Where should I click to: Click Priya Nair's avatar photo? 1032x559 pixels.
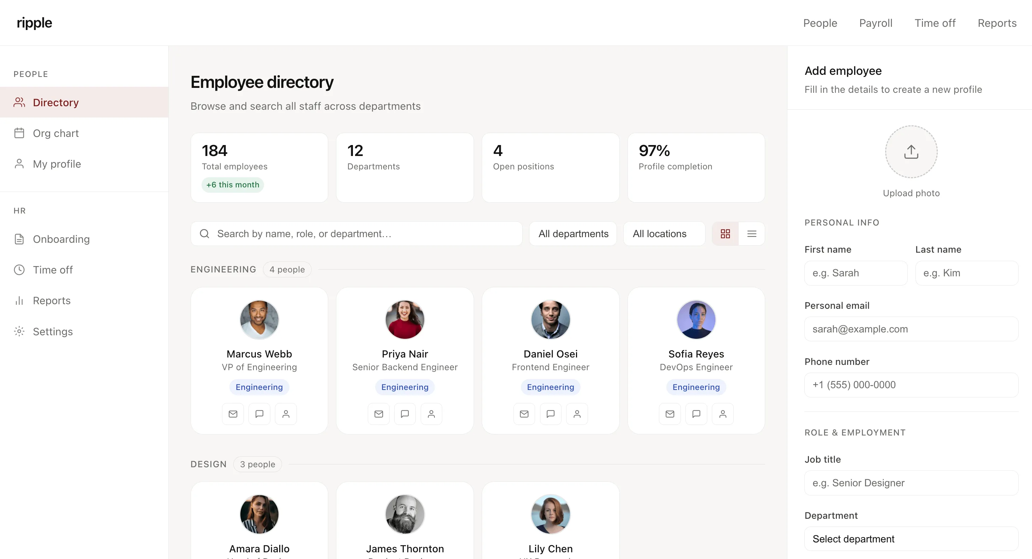click(404, 319)
